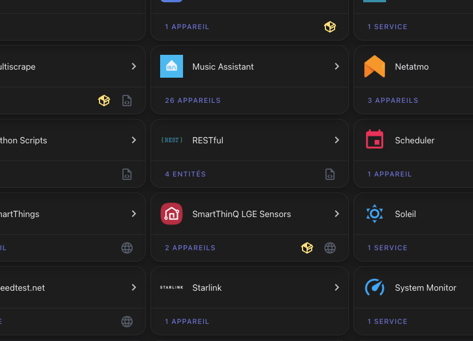Screen dimensions: 473x341
Task: Click the SmartThinQ LGE Sensors red icon
Action: [172, 214]
